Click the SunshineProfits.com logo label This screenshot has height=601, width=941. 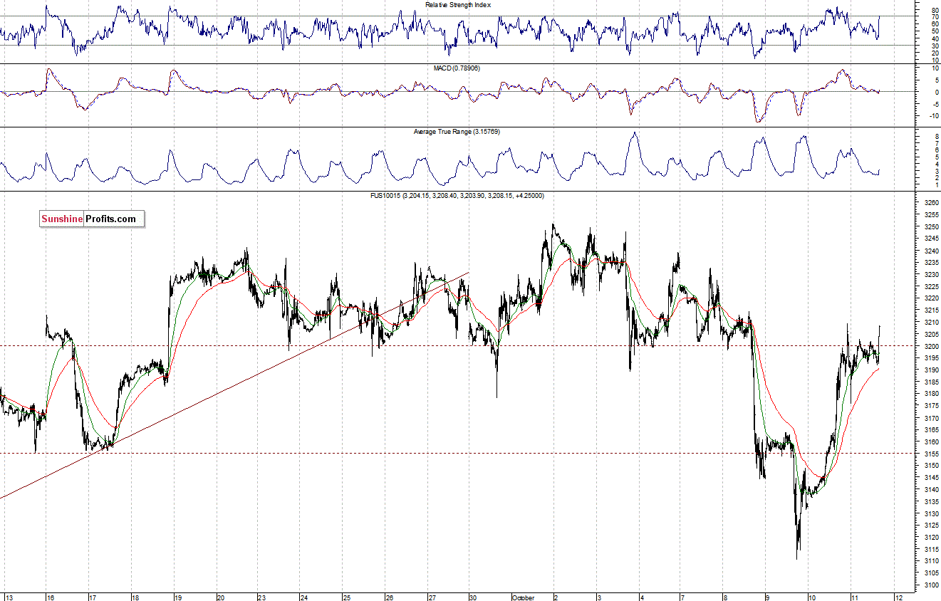[91, 219]
